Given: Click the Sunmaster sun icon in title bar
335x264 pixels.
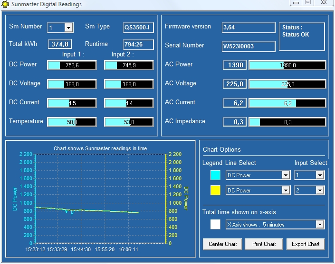Looking at the screenshot, I should tap(5, 4).
